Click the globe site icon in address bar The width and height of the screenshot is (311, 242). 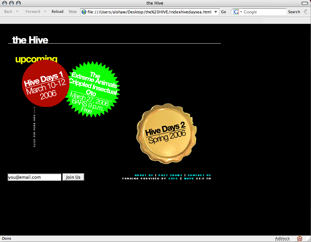pyautogui.click(x=84, y=12)
